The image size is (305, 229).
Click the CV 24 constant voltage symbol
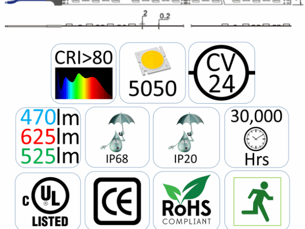click(222, 73)
